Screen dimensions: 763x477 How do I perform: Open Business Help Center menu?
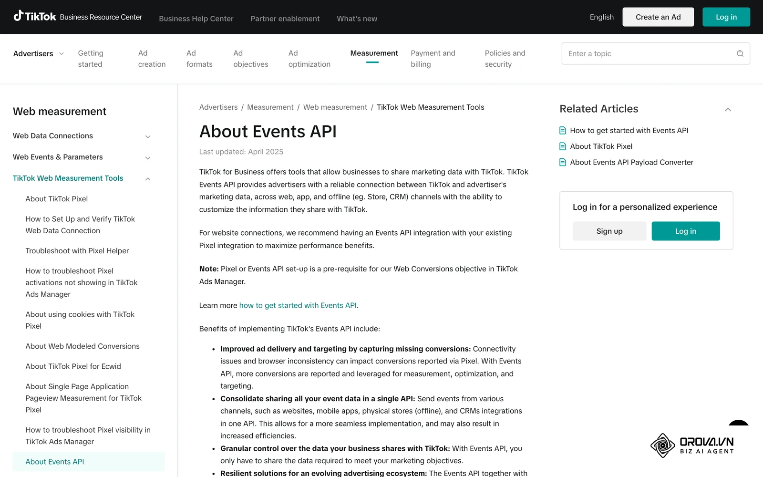tap(196, 19)
